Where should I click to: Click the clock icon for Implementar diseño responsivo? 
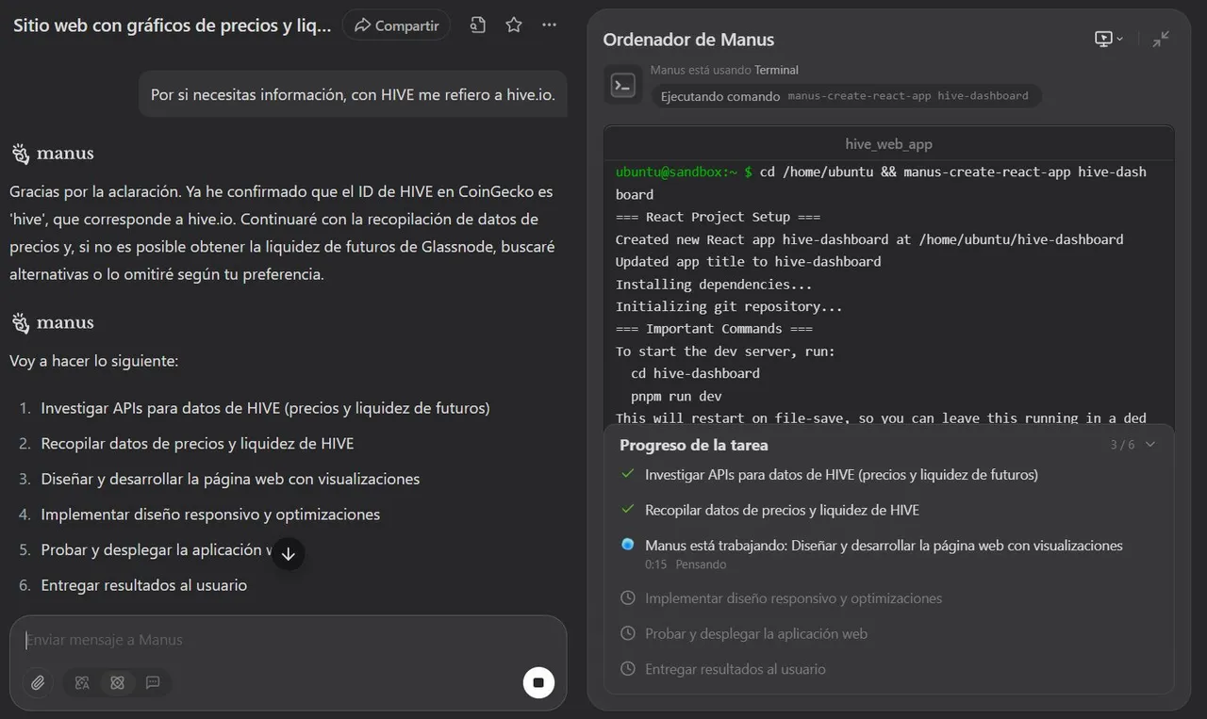tap(628, 598)
